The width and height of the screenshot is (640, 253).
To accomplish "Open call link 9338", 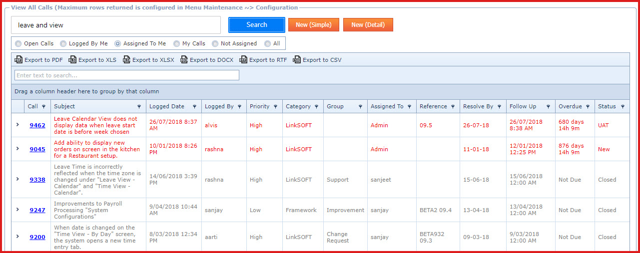I will click(37, 180).
